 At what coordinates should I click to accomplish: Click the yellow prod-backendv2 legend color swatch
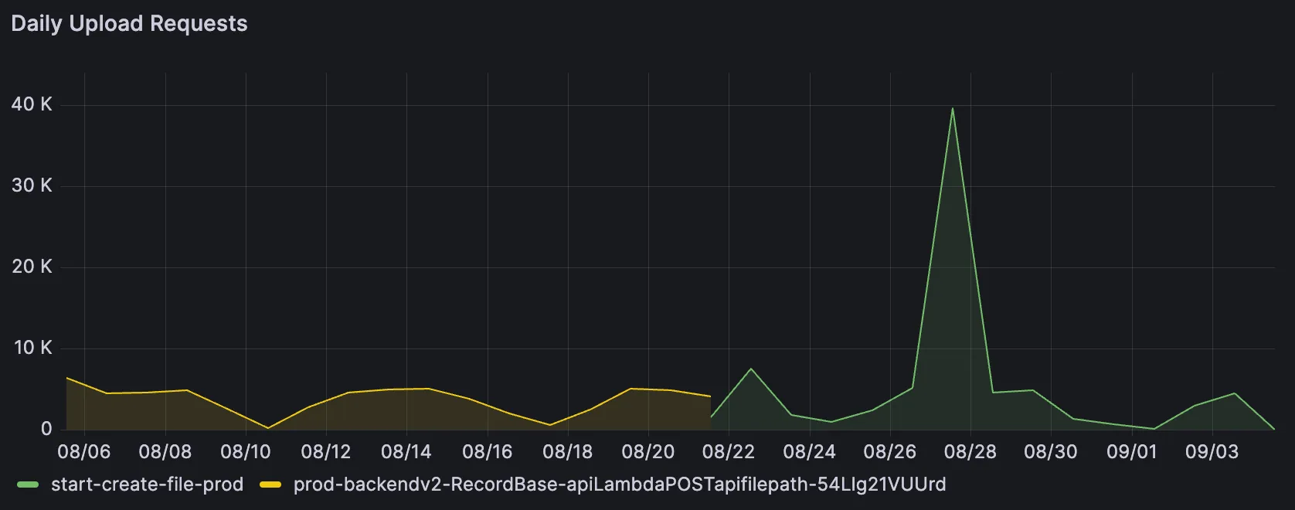(x=270, y=484)
